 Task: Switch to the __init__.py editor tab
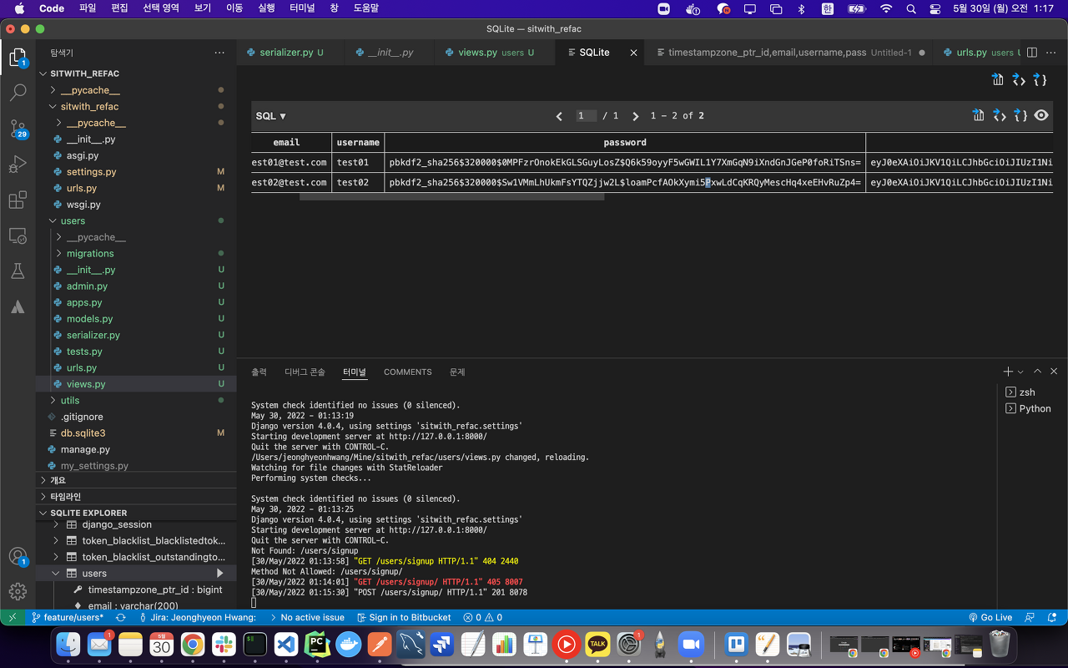(x=390, y=52)
